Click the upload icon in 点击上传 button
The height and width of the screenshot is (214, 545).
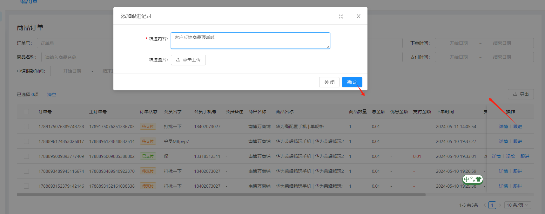point(178,60)
